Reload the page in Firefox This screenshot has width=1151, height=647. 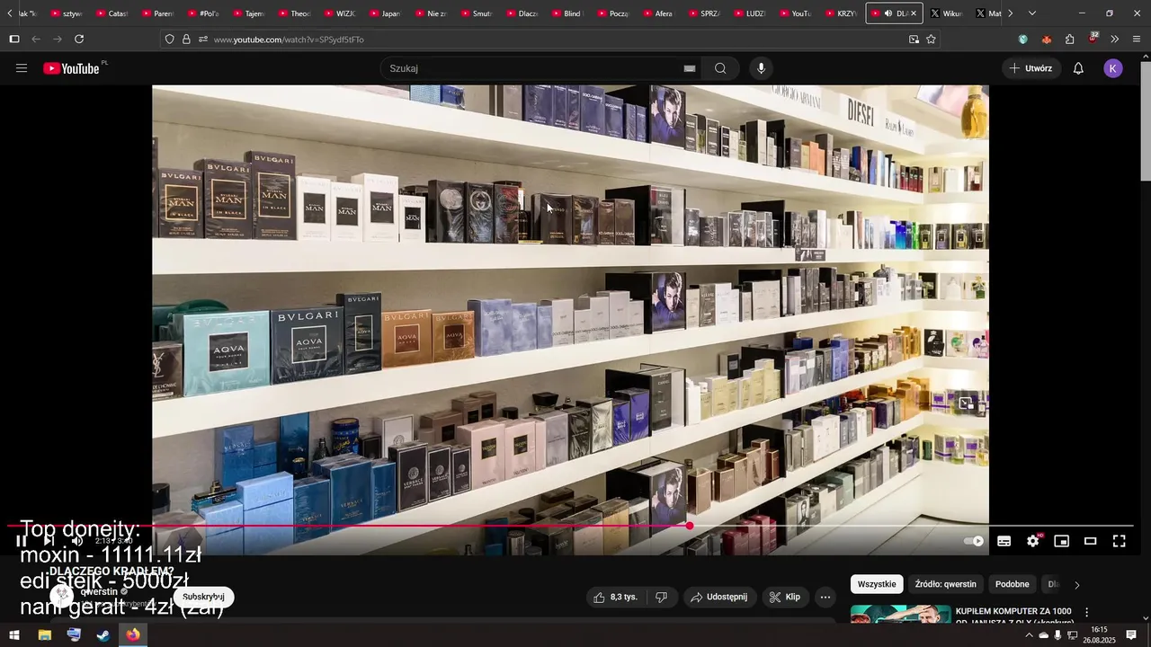pyautogui.click(x=79, y=40)
